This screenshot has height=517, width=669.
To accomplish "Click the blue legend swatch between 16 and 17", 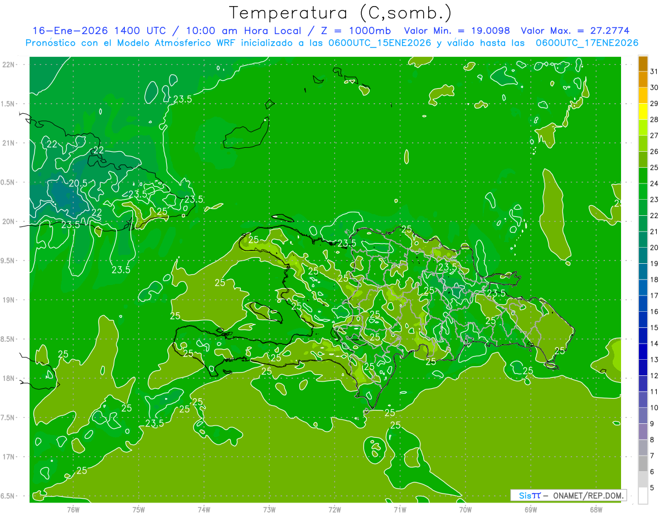I will pos(643,303).
